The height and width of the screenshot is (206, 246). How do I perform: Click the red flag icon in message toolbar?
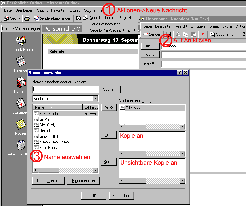203,34
